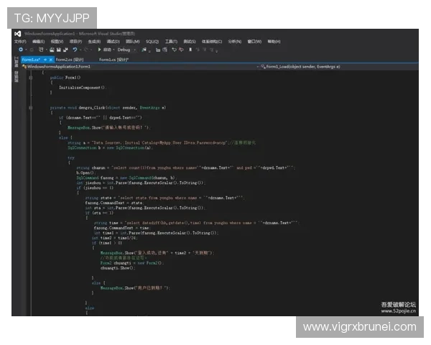Click the Save All toolbar icon
The image size is (431, 345).
(x=65, y=50)
